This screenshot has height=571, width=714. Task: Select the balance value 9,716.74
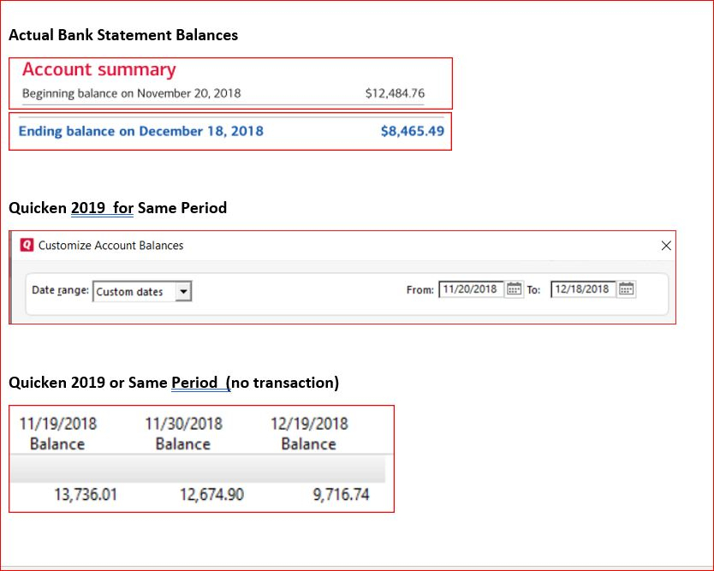tap(341, 495)
